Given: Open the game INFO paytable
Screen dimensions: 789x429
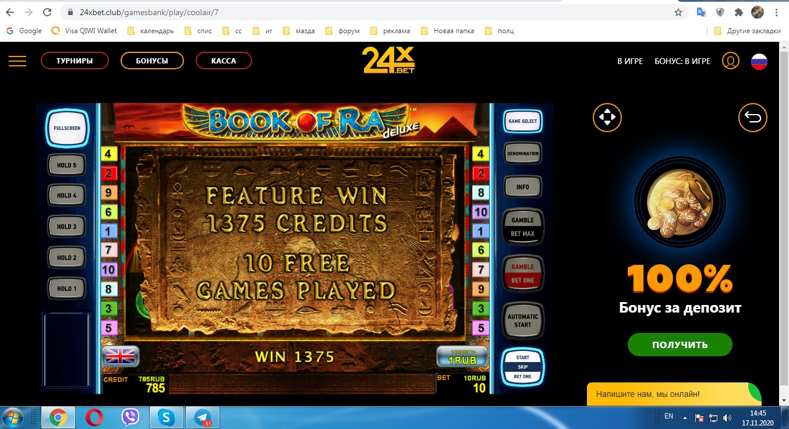Looking at the screenshot, I should pyautogui.click(x=522, y=187).
